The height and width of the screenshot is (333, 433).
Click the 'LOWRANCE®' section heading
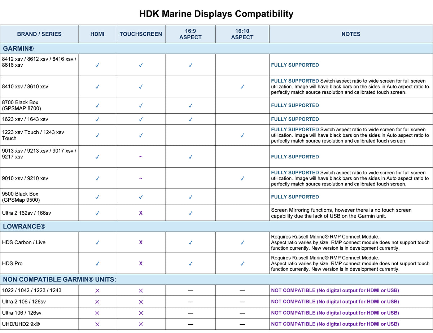(24, 227)
